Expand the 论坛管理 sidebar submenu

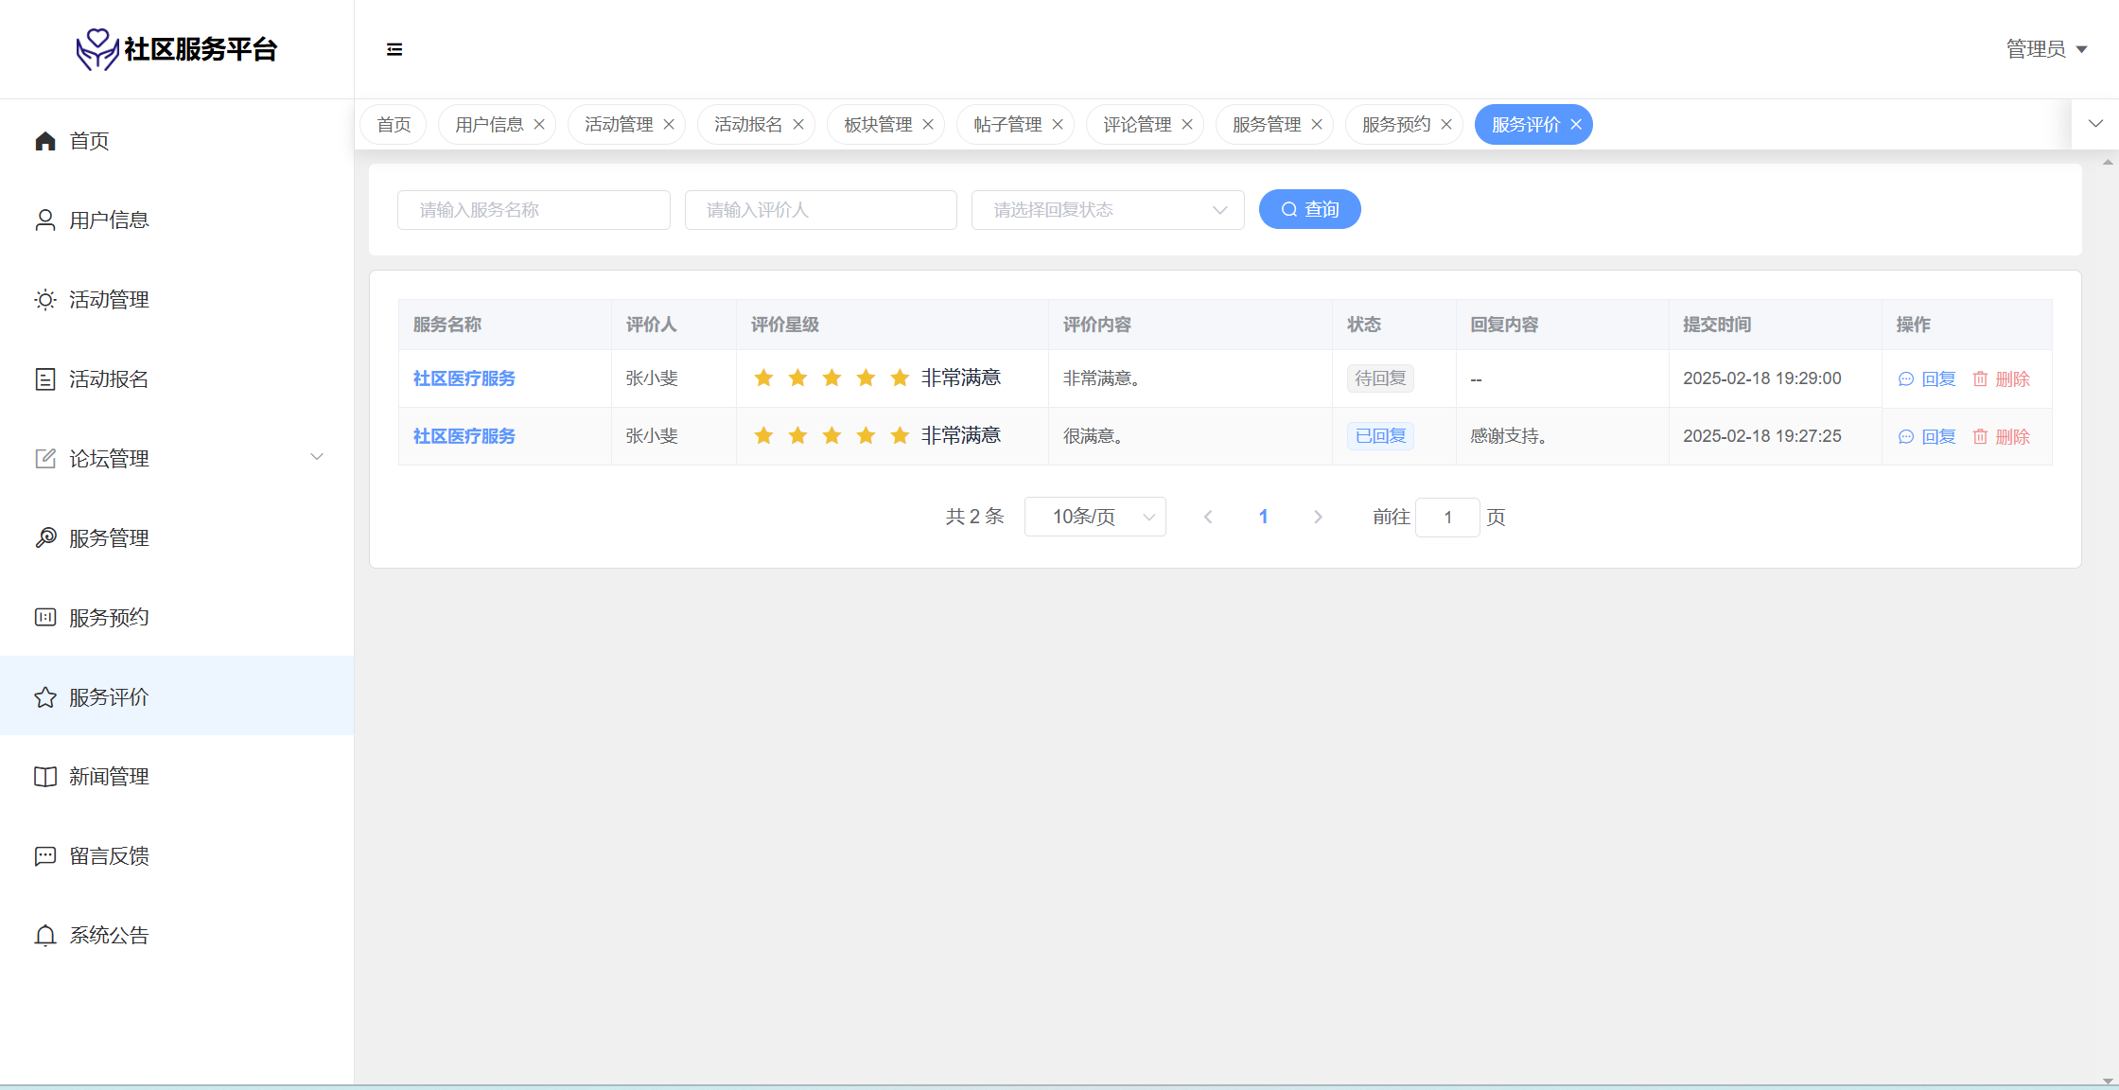pyautogui.click(x=317, y=458)
